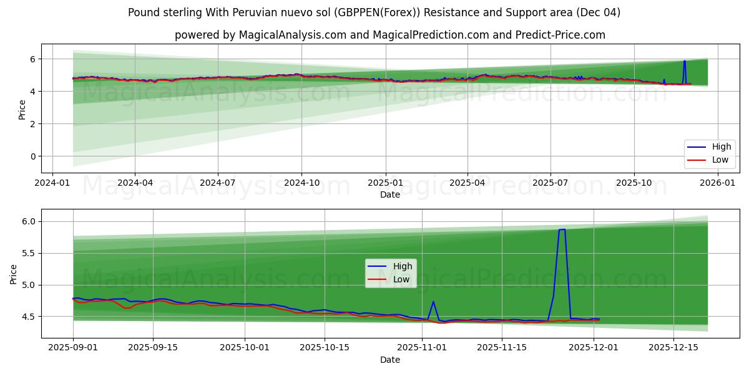Select the High legend entry in bottom chart
Viewport: 749px width, 374px height.
403,266
